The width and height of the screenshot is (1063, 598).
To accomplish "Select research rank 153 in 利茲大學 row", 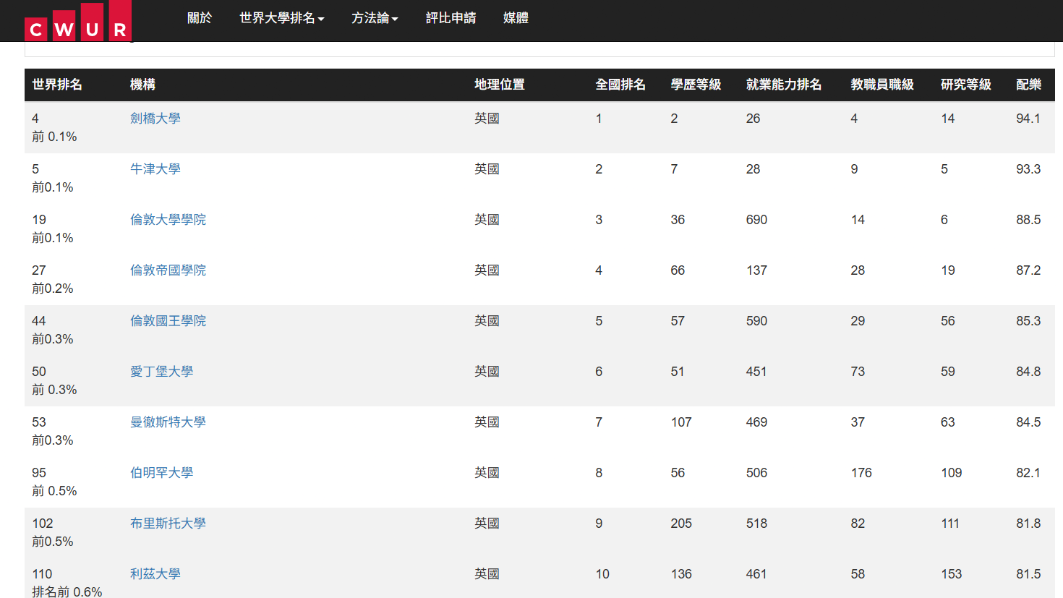I will (952, 574).
